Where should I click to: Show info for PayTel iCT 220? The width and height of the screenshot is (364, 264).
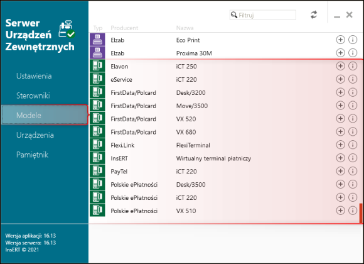click(353, 171)
